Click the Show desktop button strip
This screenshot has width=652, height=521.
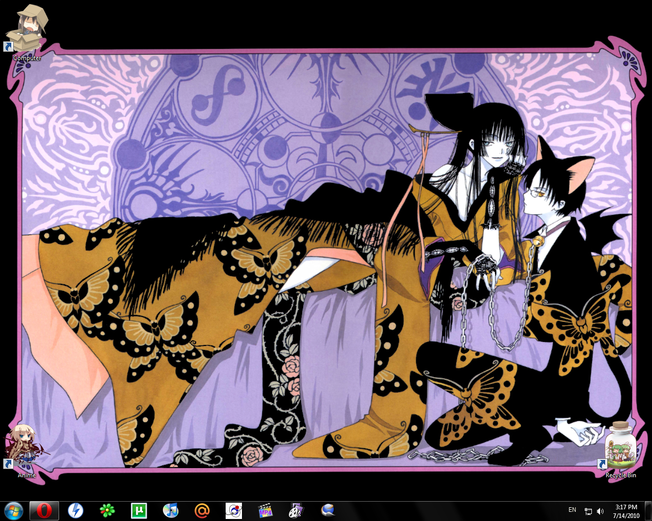tap(648, 511)
